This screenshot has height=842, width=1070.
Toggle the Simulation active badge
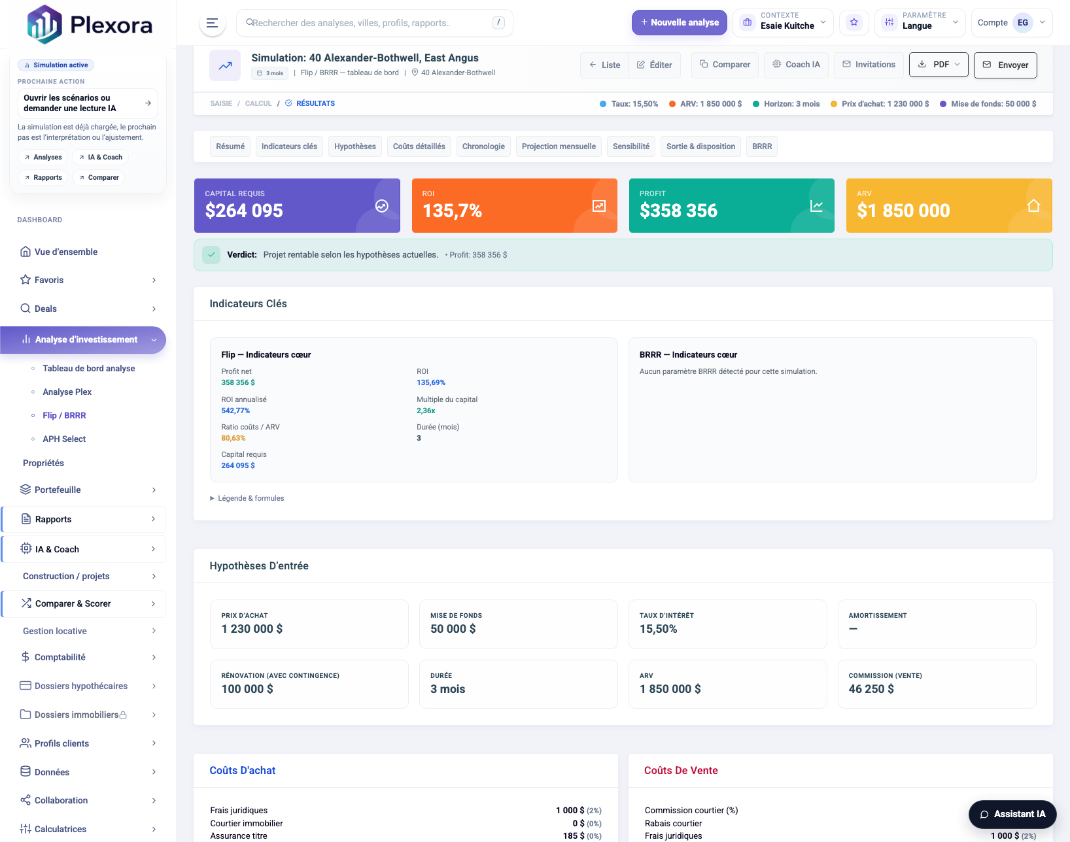(56, 65)
